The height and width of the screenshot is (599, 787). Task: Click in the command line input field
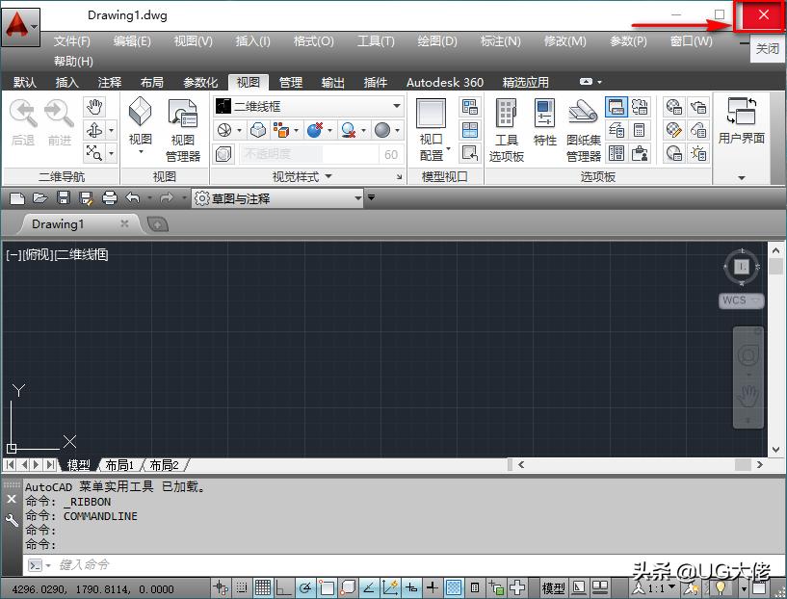pos(193,564)
